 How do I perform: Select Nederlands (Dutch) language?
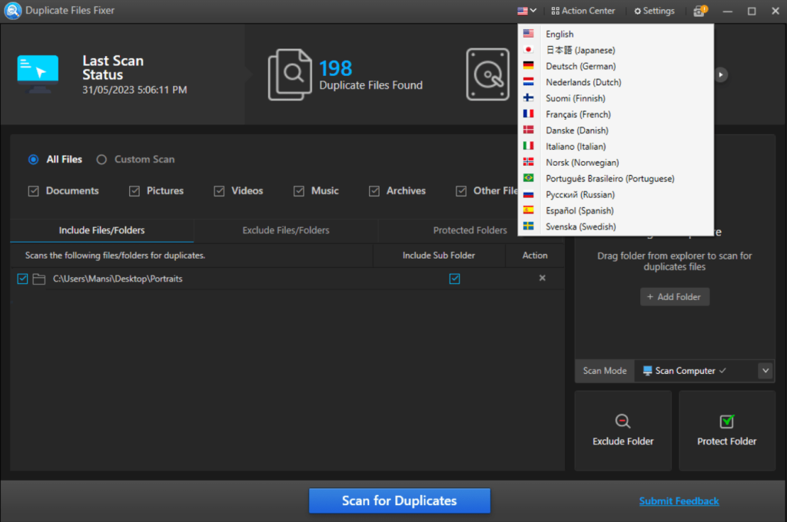[616, 81]
